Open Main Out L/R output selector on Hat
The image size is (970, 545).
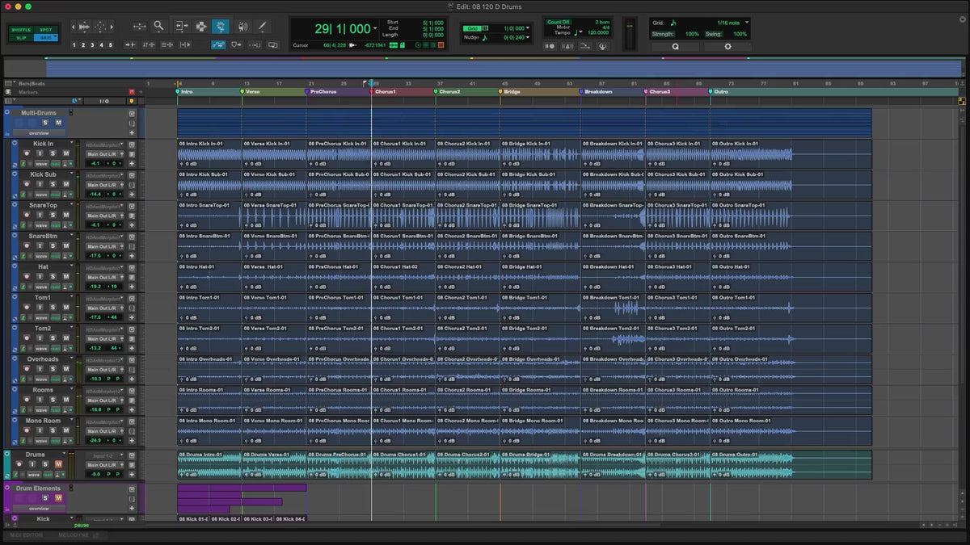point(103,277)
